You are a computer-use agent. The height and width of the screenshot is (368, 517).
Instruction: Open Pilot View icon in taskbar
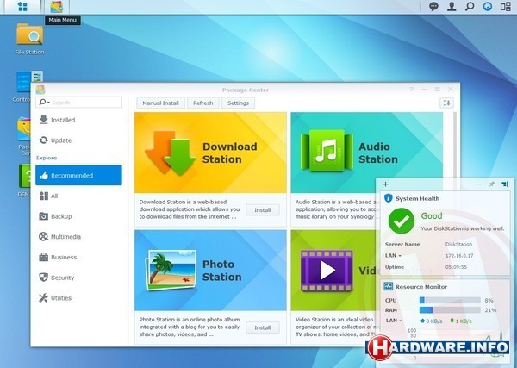coord(506,7)
